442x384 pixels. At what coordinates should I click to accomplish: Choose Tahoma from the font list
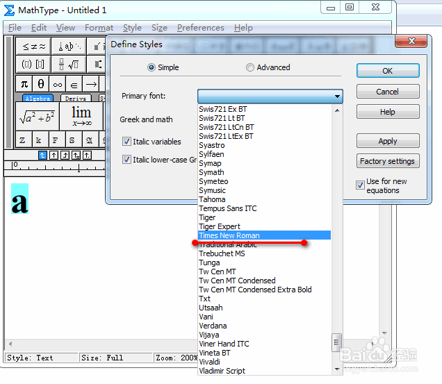pyautogui.click(x=264, y=199)
